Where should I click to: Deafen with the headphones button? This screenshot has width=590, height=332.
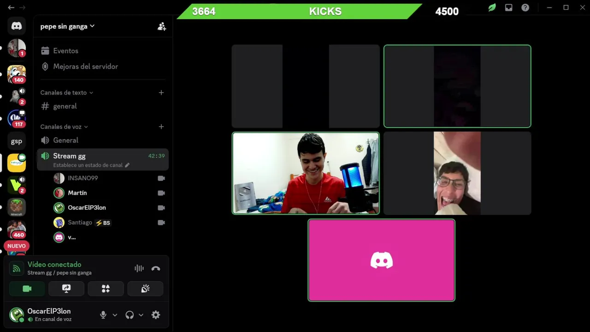pos(130,315)
